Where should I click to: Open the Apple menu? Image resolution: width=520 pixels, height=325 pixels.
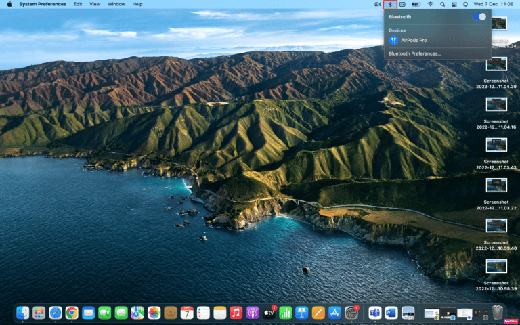(7, 4)
